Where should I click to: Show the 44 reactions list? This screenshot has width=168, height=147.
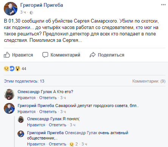click(24, 69)
